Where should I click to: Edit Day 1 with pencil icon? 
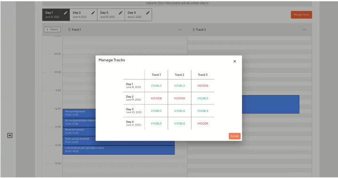click(65, 13)
